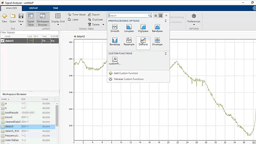Select the Smooth preprocessing option

115,28
